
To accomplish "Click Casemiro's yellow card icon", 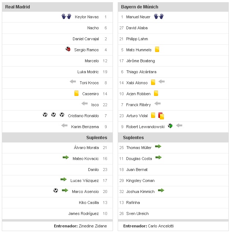I will click(x=76, y=93).
